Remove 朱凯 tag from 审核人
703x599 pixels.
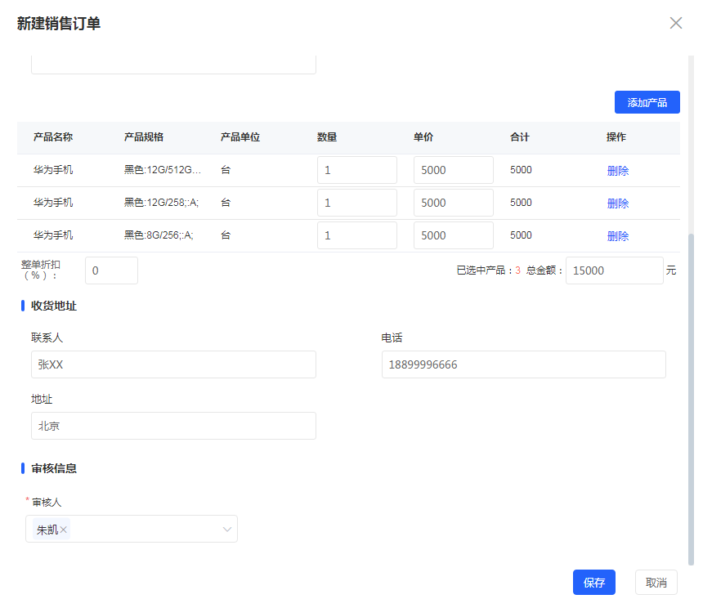pyautogui.click(x=64, y=530)
